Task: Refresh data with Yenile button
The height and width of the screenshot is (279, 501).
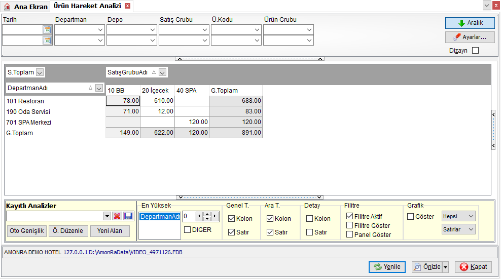Action: [387, 267]
